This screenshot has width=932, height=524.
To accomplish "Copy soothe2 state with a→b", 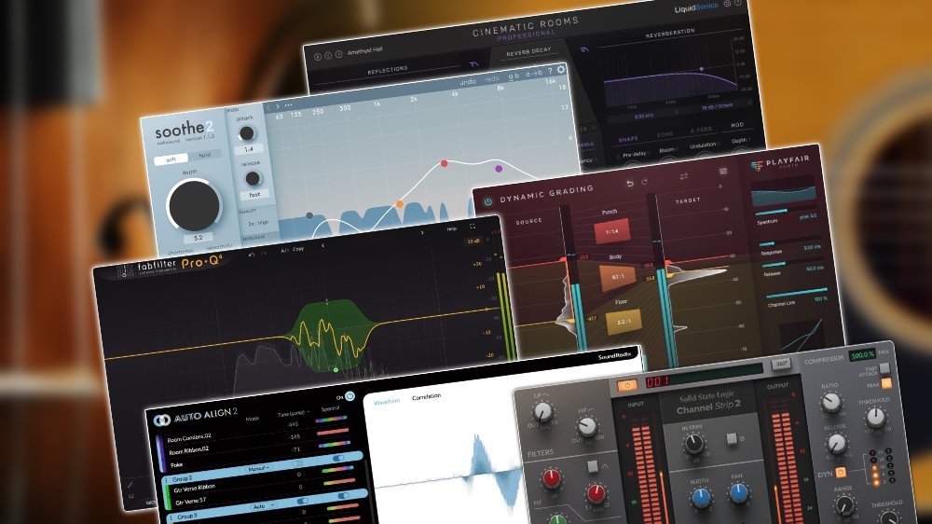I will pos(533,73).
